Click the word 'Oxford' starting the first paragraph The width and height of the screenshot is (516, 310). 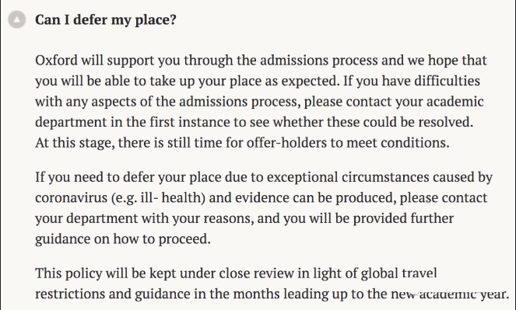[56, 61]
